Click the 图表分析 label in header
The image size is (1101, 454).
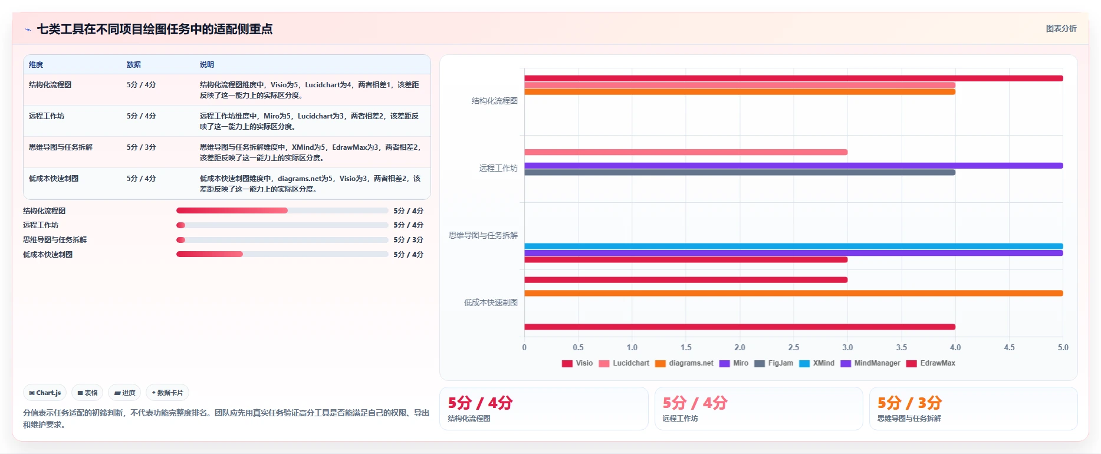click(1061, 28)
